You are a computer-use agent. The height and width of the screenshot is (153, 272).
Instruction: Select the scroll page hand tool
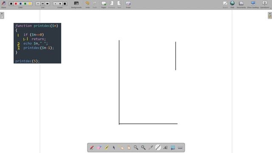pos(128,147)
